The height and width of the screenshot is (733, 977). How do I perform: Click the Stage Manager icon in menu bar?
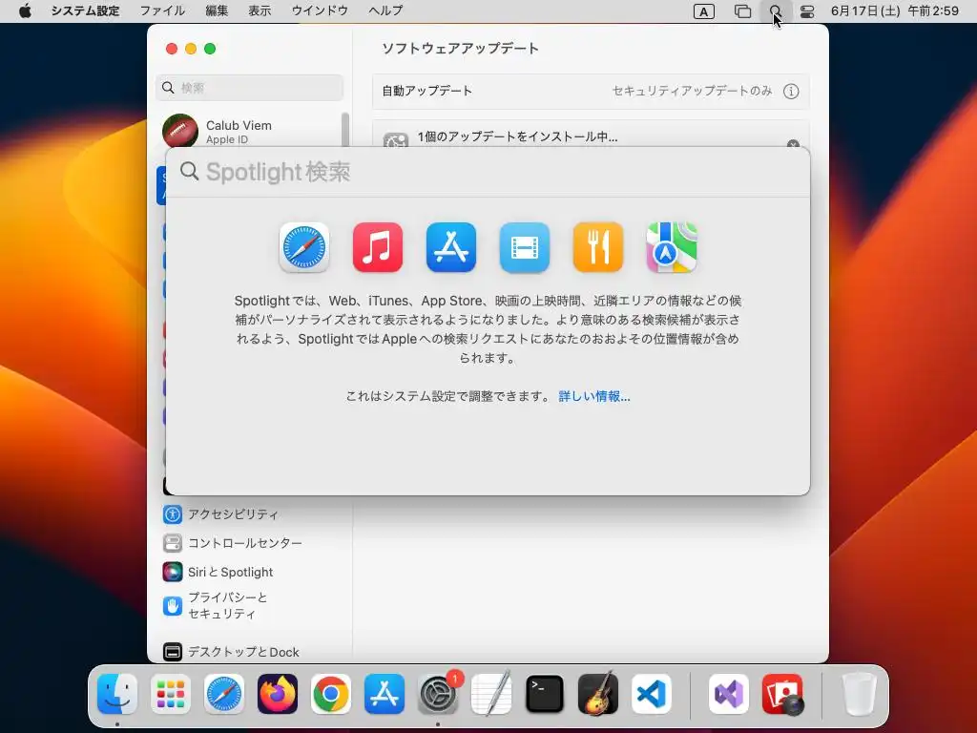coord(742,11)
